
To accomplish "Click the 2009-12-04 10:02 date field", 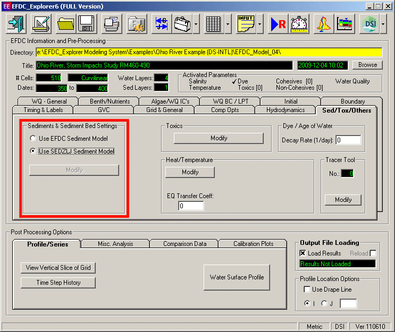I will pos(323,65).
